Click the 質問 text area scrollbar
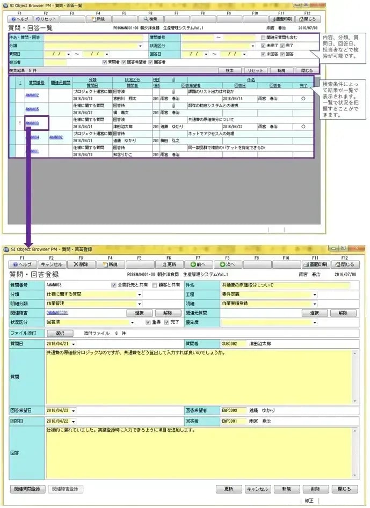370x508 pixels. 354,377
